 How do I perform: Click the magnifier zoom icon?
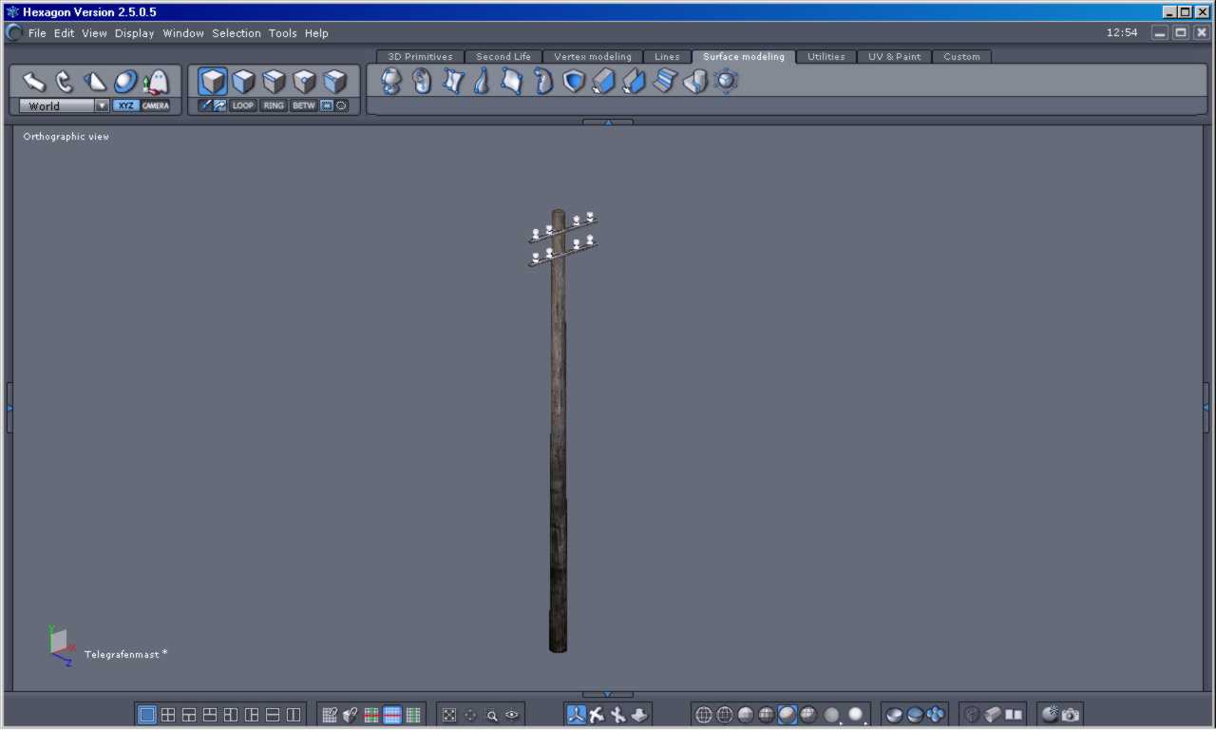(492, 715)
